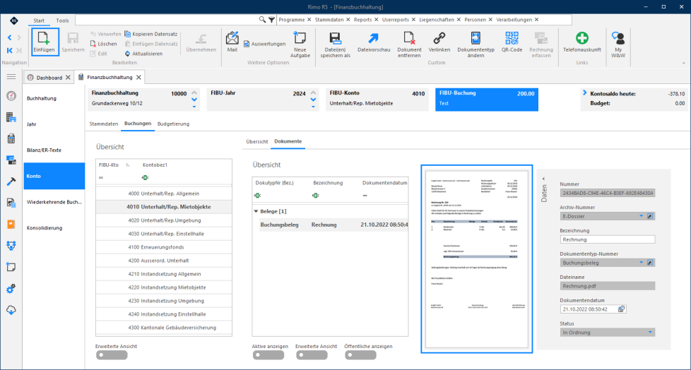Open My W&W person icon
691x370 pixels.
click(618, 38)
